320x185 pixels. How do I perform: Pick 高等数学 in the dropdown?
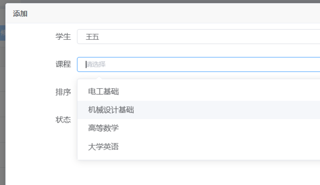click(103, 128)
